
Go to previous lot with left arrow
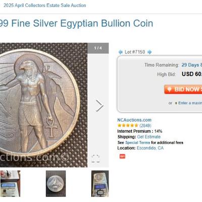[121, 52]
